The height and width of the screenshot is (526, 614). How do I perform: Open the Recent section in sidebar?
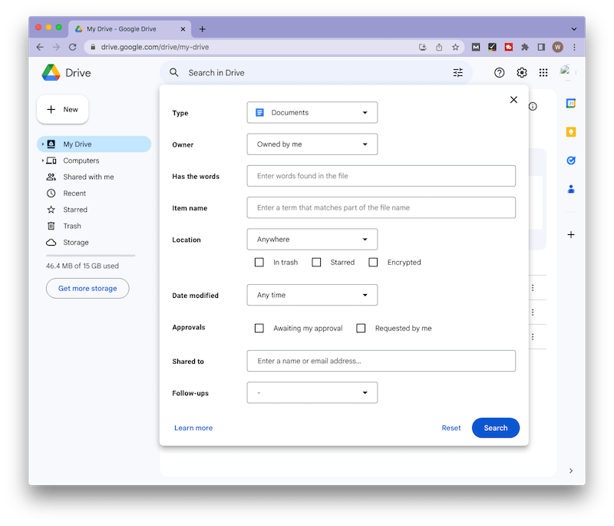[74, 194]
